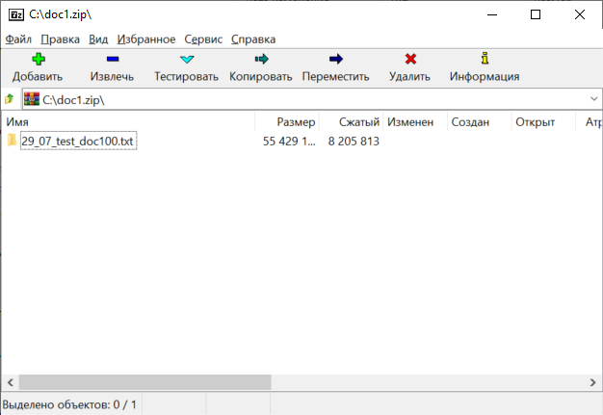Screen dimensions: 603x415
Task: Open the Вид menu
Action: (98, 39)
